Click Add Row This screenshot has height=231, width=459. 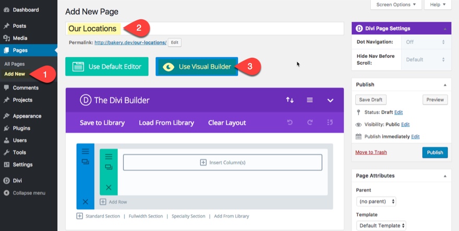113,202
